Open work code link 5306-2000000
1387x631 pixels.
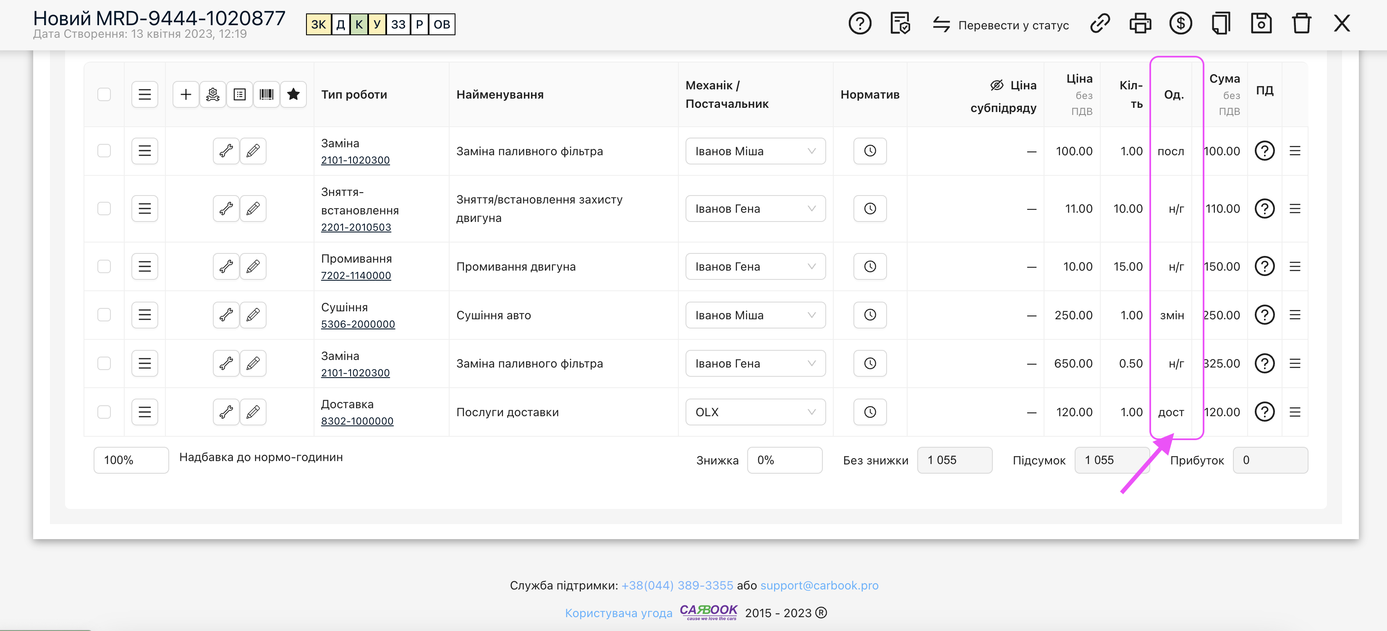[358, 324]
